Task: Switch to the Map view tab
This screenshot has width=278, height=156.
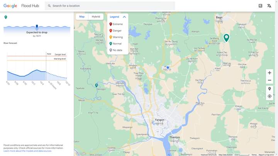Action: [x=82, y=17]
